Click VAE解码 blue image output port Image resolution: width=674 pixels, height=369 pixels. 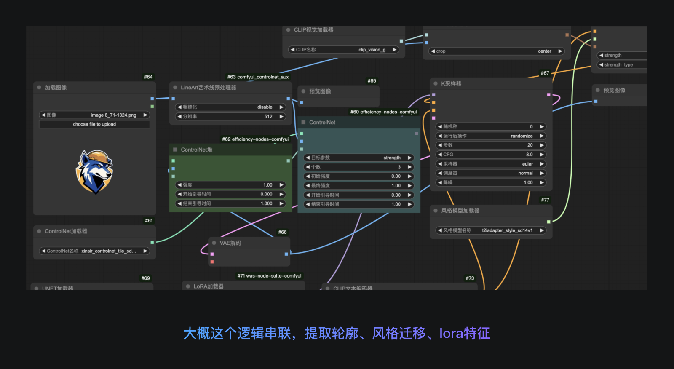pyautogui.click(x=286, y=254)
